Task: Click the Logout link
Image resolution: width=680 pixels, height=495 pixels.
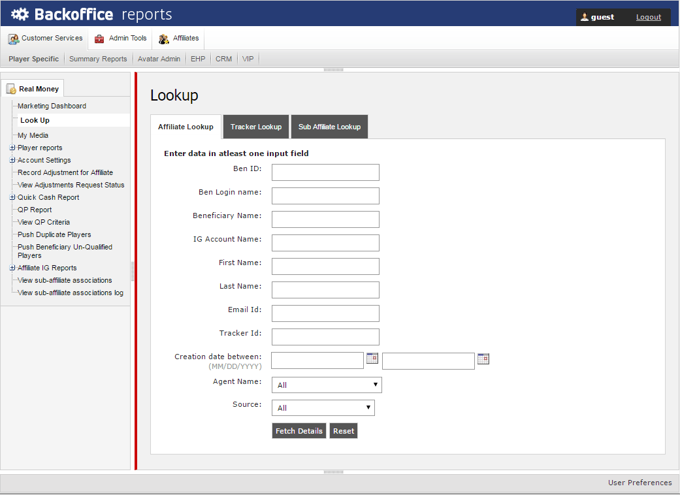Action: [649, 17]
